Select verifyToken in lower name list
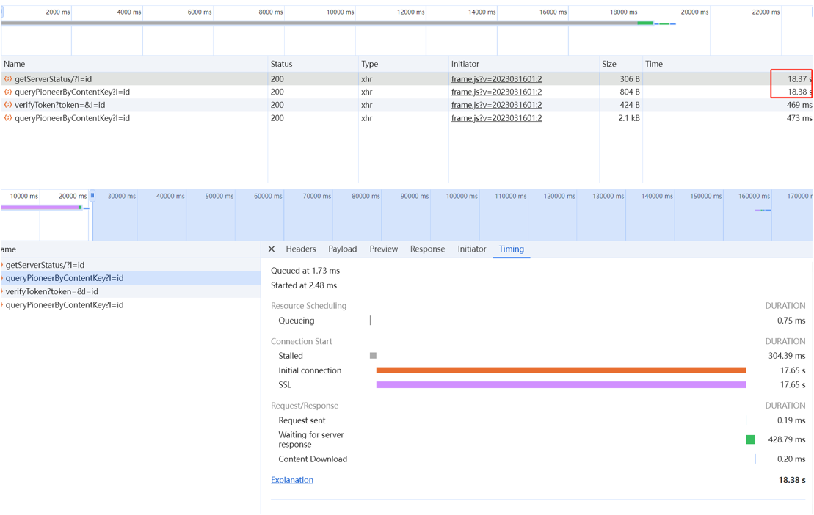The width and height of the screenshot is (814, 515). click(x=131, y=291)
